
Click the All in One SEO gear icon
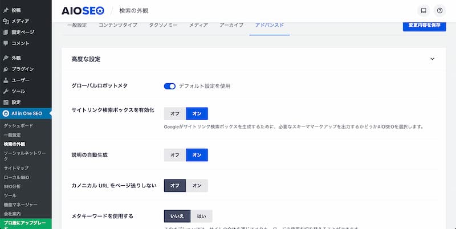click(6, 113)
